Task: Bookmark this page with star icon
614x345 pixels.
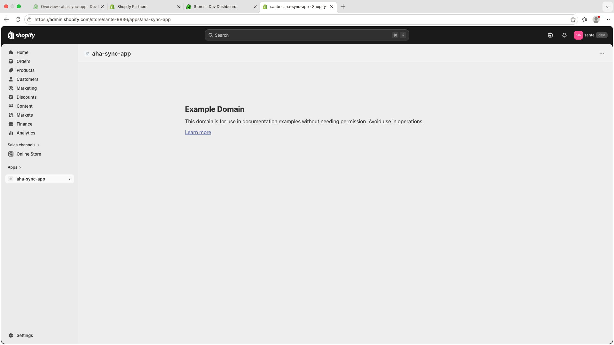Action: [573, 19]
